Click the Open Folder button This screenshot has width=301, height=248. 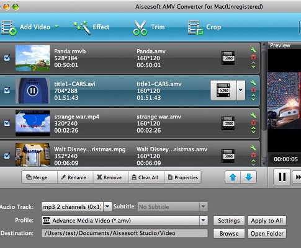click(x=267, y=233)
